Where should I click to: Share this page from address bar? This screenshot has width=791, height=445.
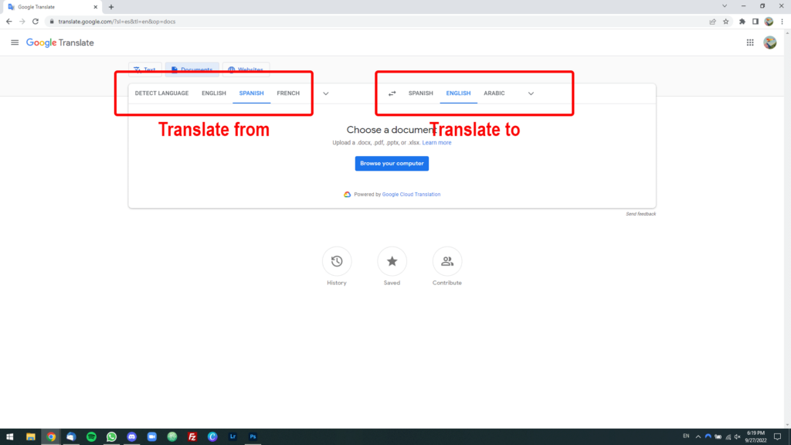713,22
